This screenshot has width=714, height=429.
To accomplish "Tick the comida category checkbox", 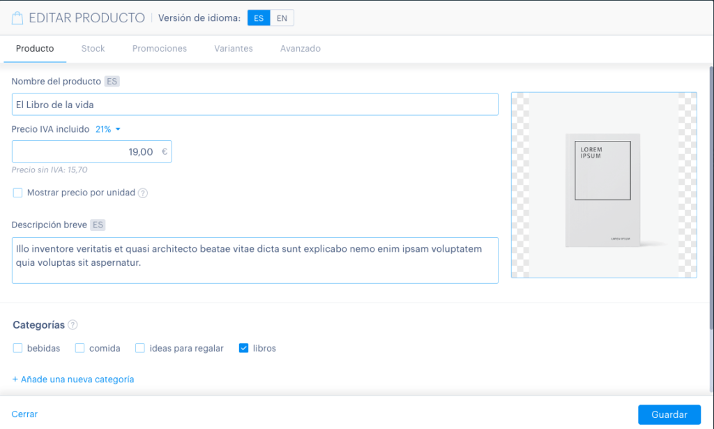I will pyautogui.click(x=79, y=348).
